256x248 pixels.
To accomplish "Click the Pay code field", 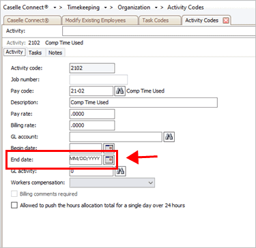I will click(x=91, y=91).
